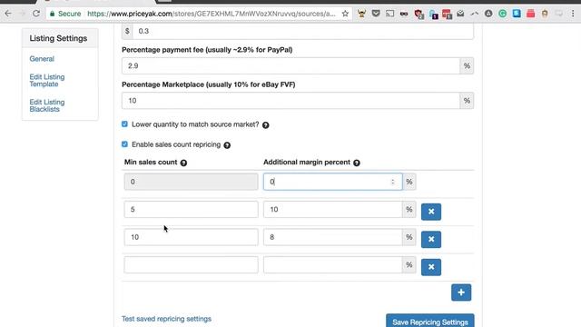
Task: Reload the page
Action: (x=36, y=14)
